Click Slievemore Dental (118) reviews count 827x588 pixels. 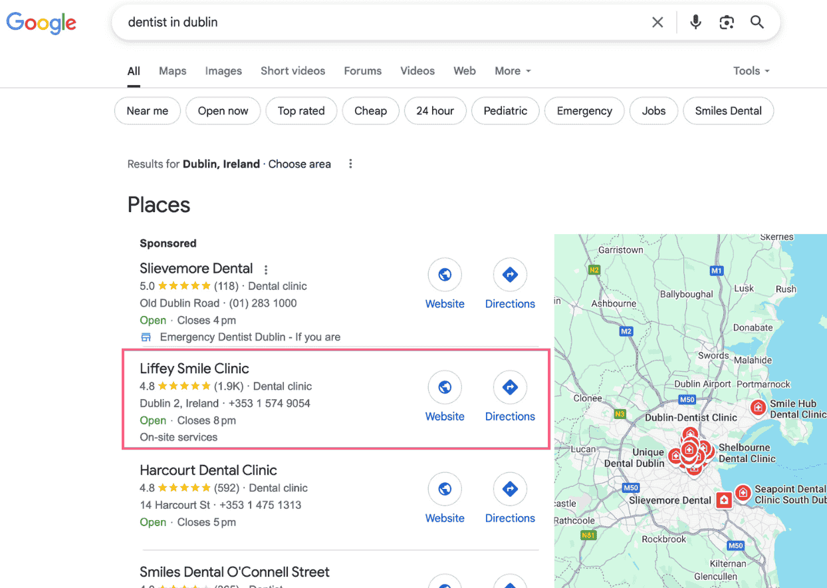pos(226,286)
